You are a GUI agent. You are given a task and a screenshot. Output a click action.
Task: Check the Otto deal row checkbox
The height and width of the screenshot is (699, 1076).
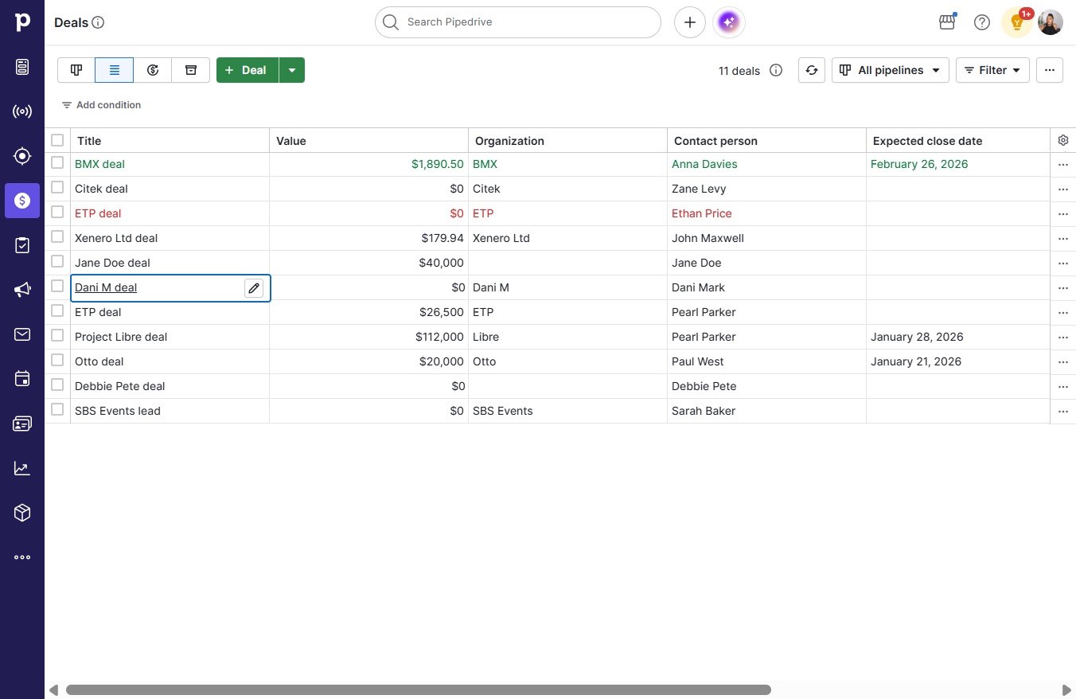tap(57, 360)
